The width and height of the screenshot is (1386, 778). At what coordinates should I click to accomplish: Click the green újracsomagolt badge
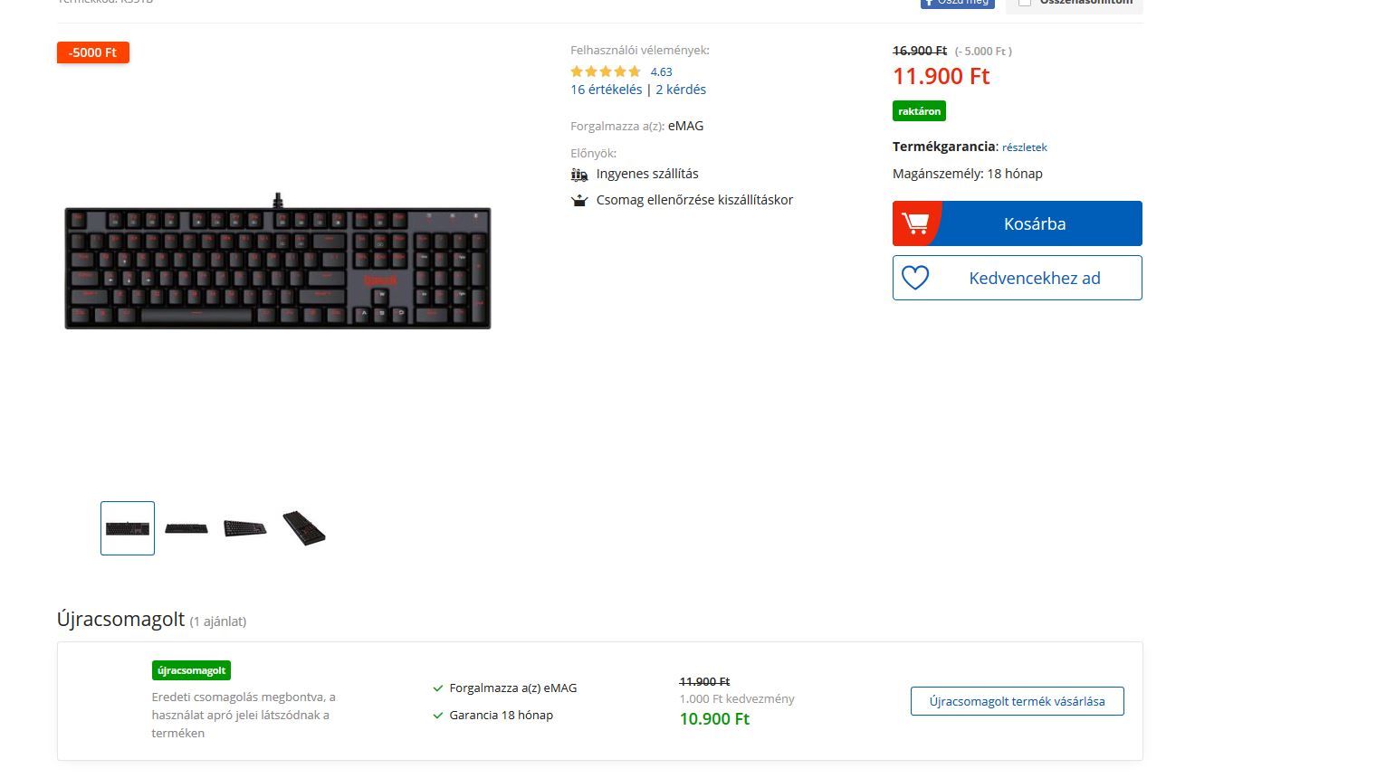pyautogui.click(x=191, y=670)
